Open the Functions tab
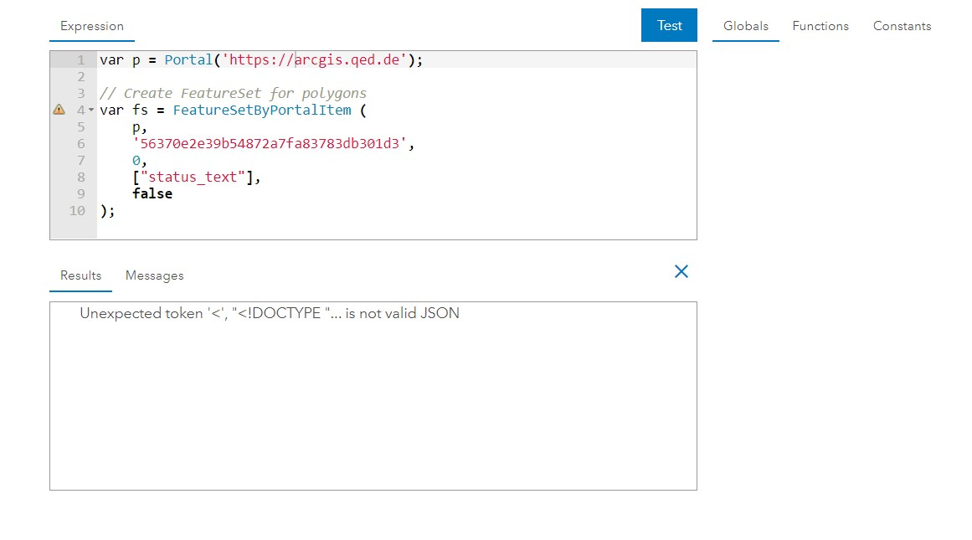Screen dimensions: 972x540 [820, 26]
